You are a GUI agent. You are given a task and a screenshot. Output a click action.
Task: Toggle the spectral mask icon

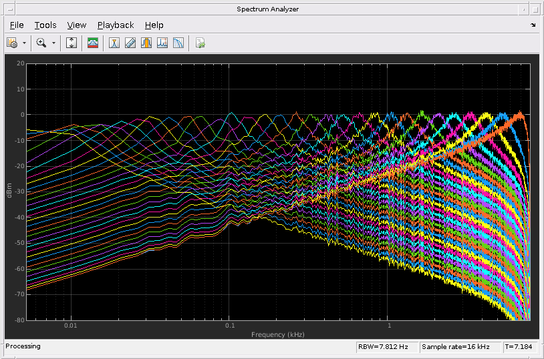coord(93,43)
